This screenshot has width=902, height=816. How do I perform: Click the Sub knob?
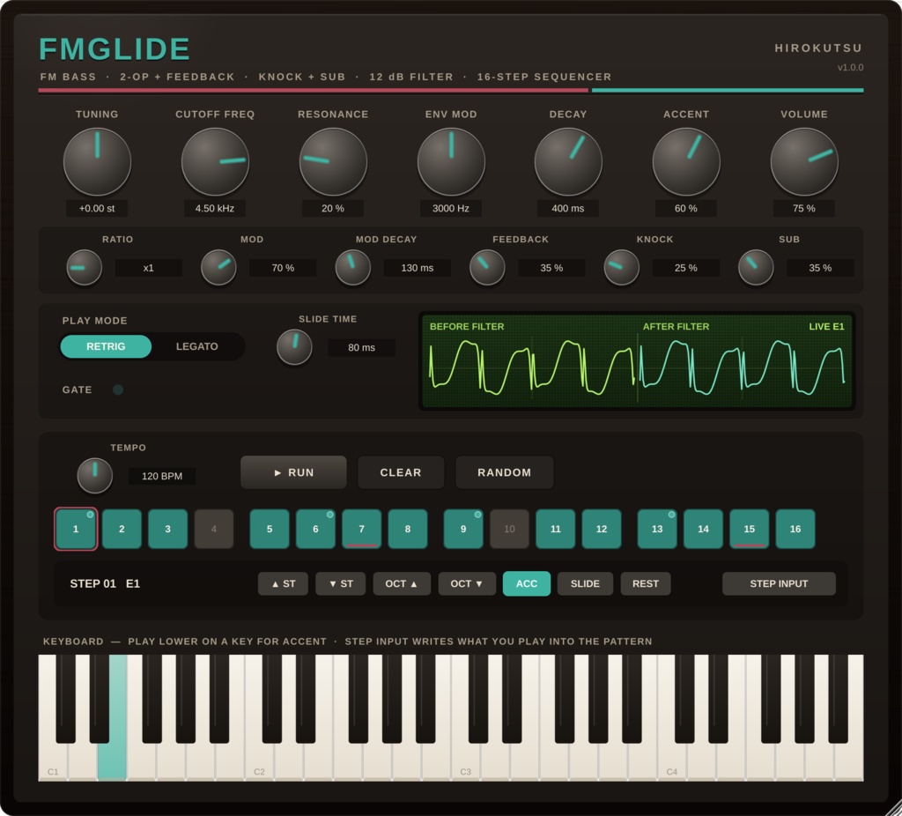click(x=756, y=268)
